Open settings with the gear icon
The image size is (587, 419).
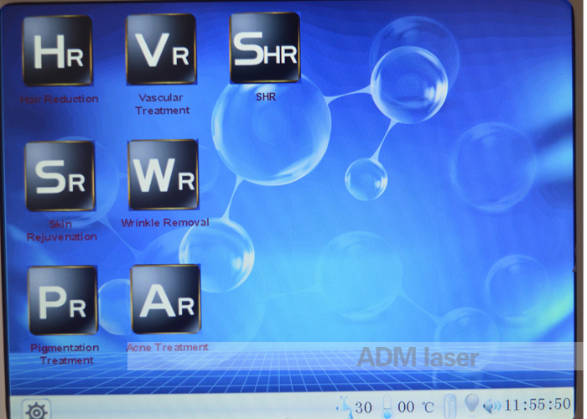click(x=36, y=411)
